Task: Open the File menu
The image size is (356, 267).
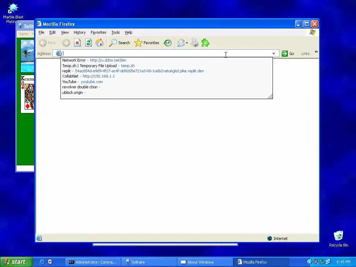Action: 41,32
